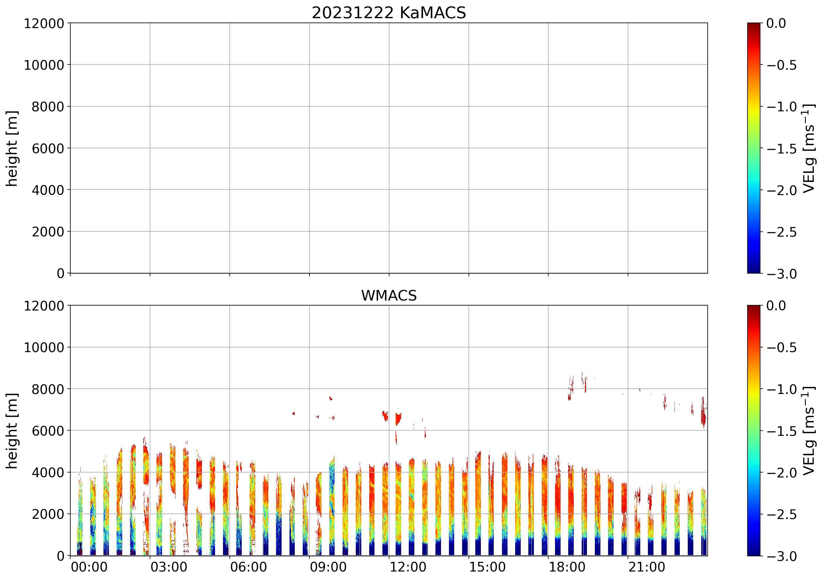Screen dimensions: 824x580
Task: Click the 06:00 time axis label
Action: (x=248, y=567)
